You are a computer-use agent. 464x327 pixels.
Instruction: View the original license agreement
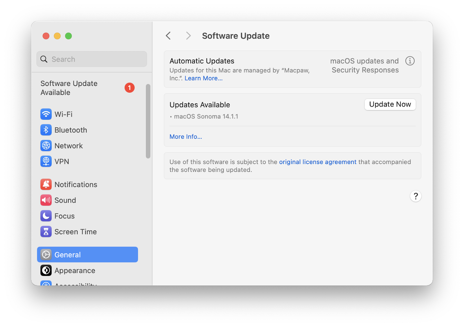317,162
